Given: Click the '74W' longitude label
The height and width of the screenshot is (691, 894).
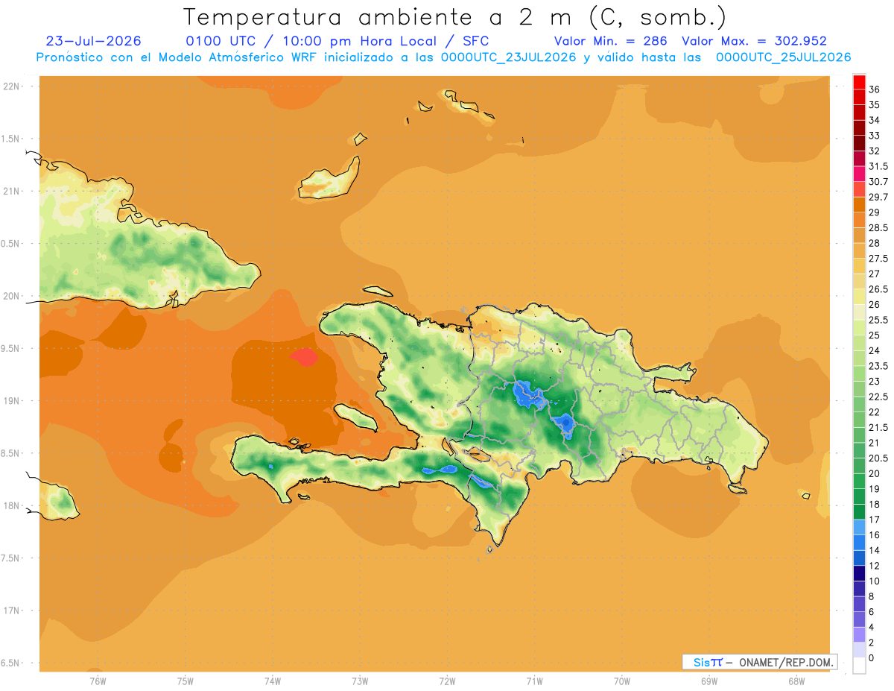Looking at the screenshot, I should [273, 681].
